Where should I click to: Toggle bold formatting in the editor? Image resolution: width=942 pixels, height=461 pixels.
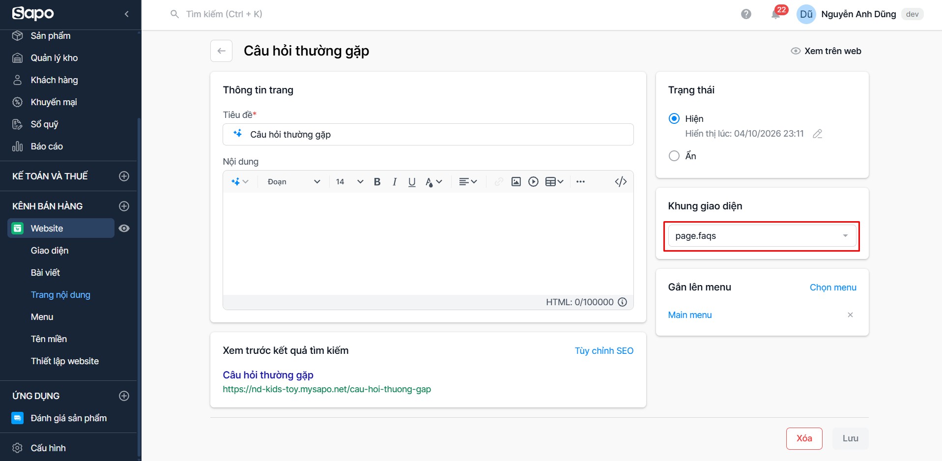(x=377, y=182)
